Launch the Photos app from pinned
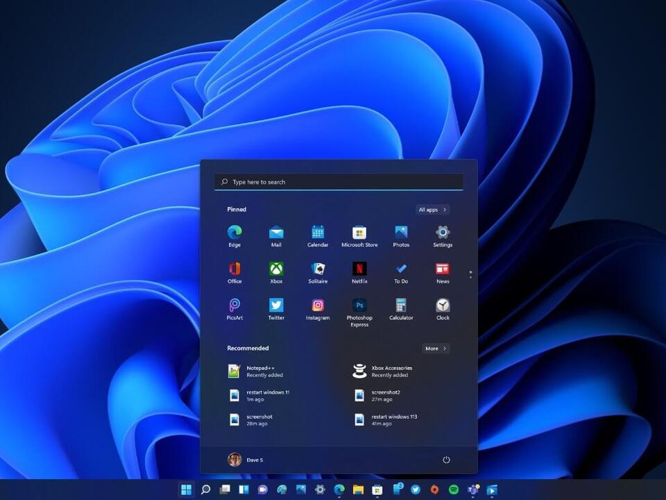 401,236
